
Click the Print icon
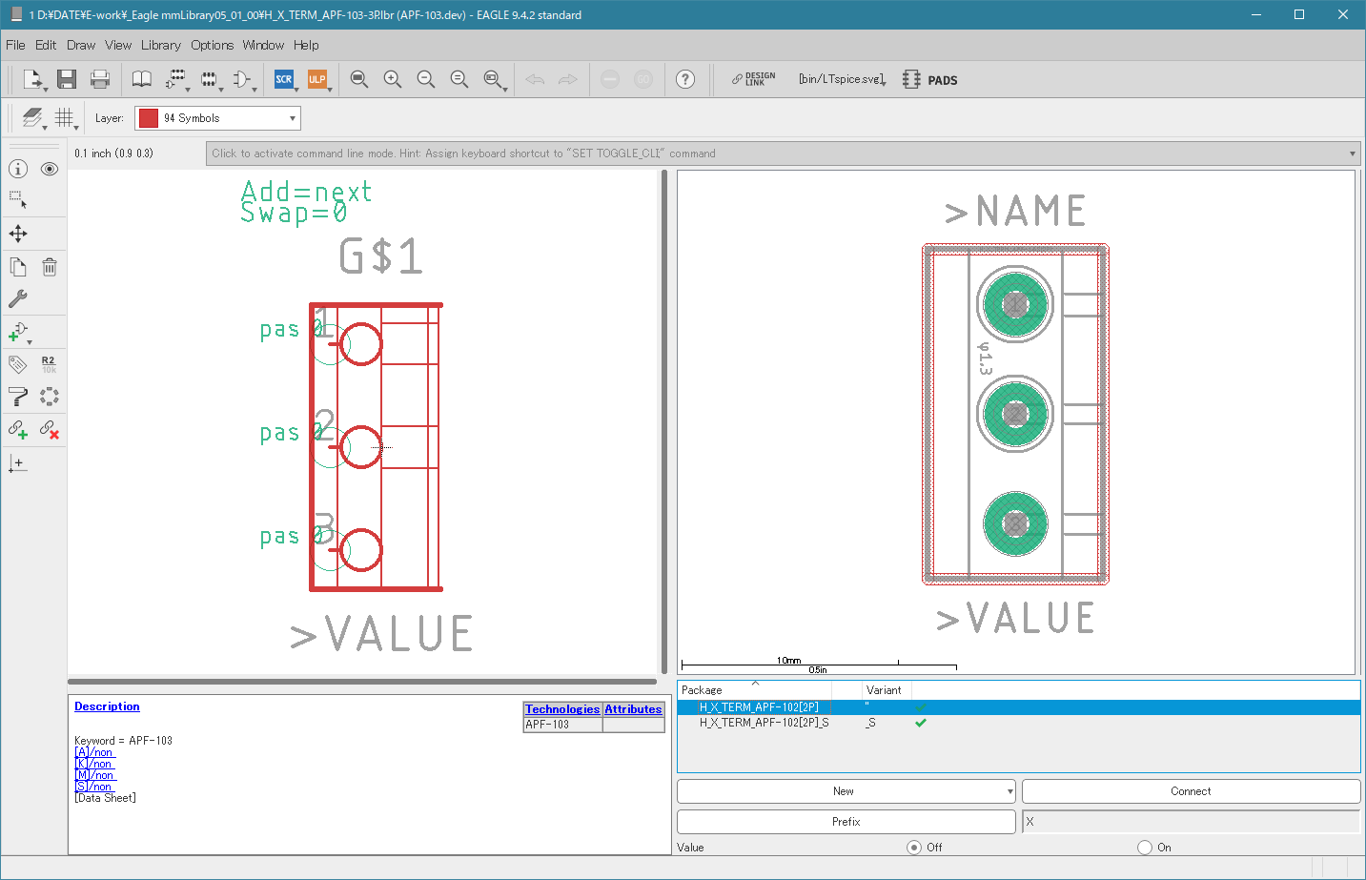(x=99, y=79)
